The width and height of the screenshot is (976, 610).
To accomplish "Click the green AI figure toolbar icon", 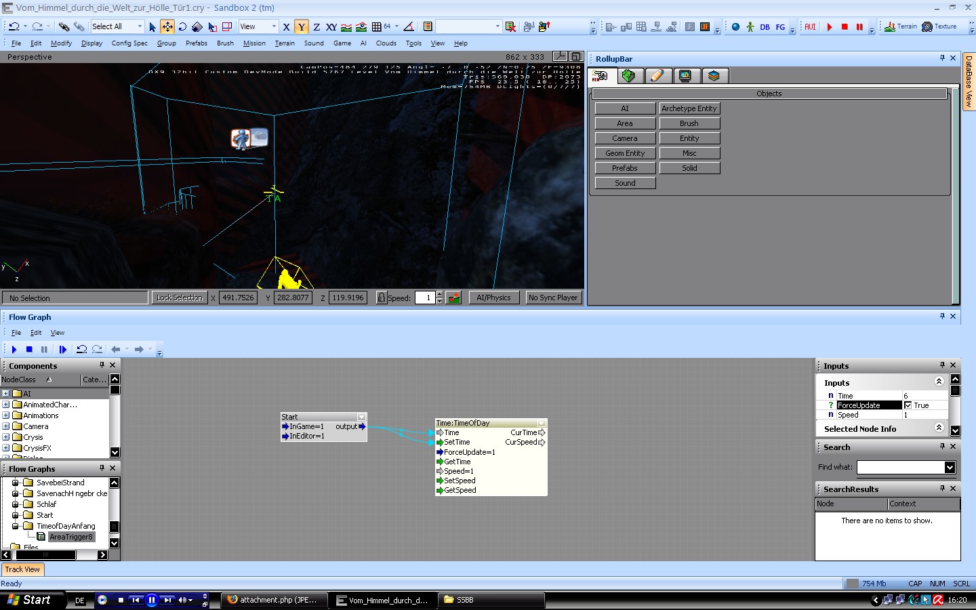I will click(x=750, y=27).
